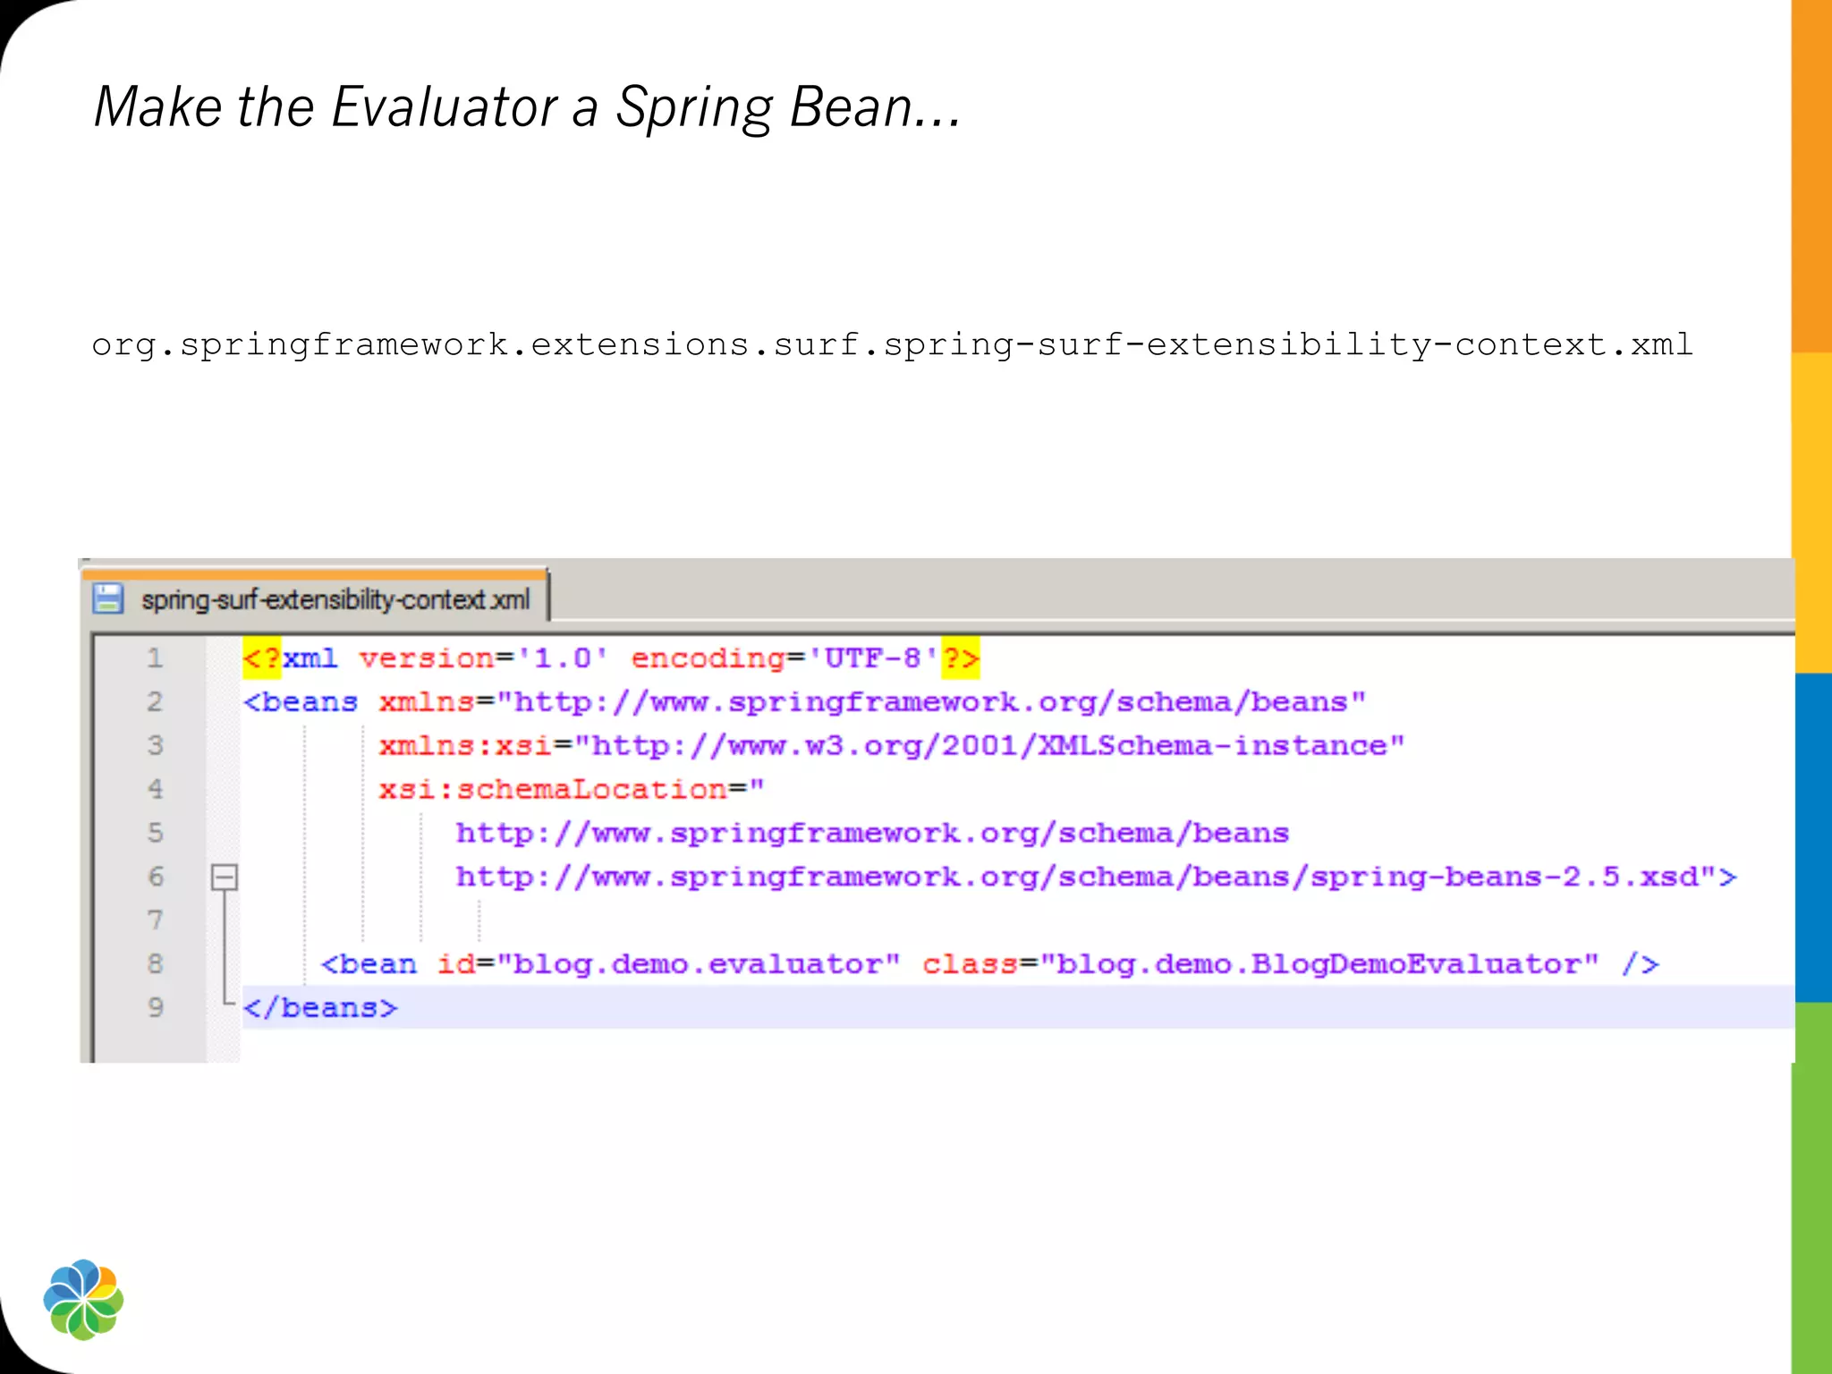Click the XMLSchema-instance URL value
The width and height of the screenshot is (1832, 1374).
point(989,746)
